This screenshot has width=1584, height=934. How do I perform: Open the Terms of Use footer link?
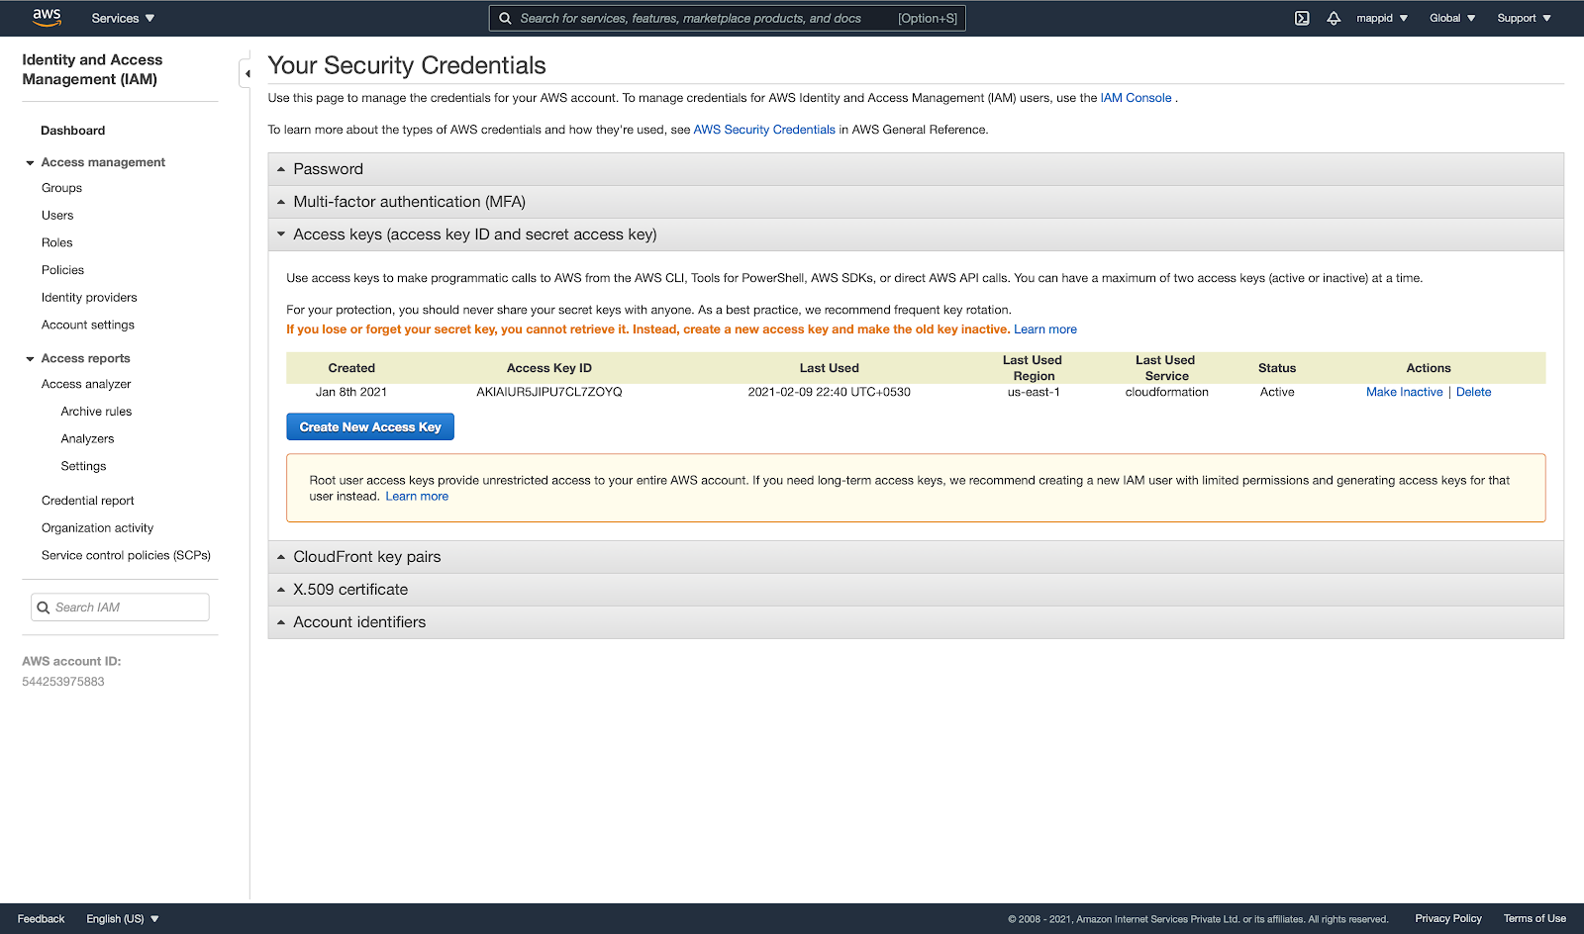tap(1534, 918)
